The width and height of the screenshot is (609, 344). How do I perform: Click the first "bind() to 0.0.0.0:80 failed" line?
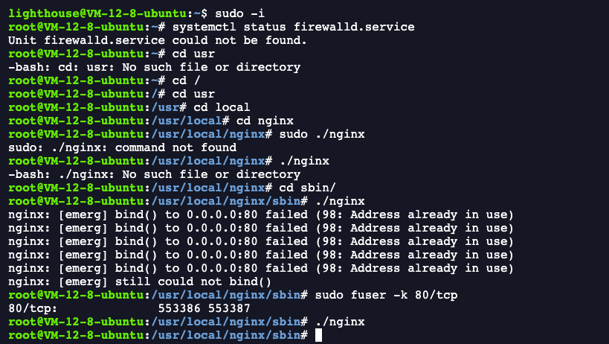point(260,214)
